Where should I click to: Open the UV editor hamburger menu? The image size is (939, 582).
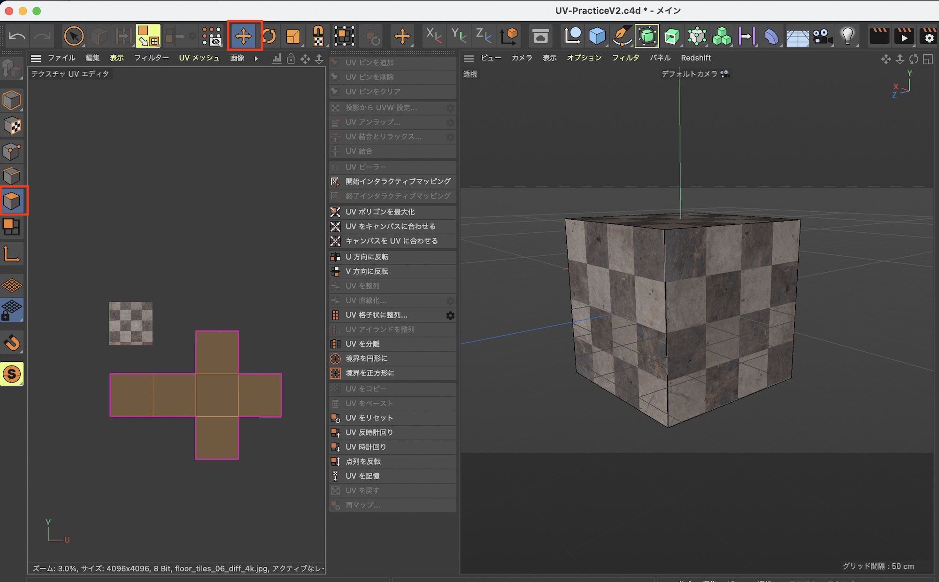(x=36, y=59)
